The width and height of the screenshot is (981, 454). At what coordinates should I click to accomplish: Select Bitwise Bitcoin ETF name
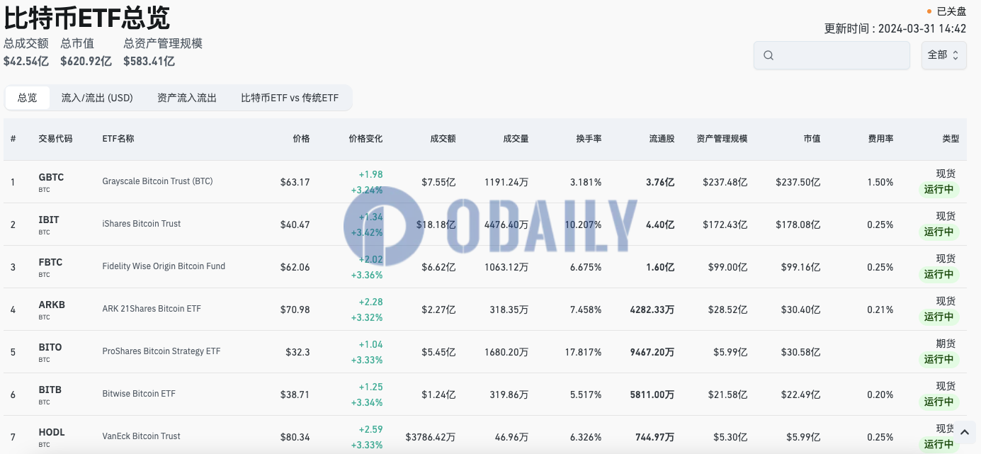139,394
